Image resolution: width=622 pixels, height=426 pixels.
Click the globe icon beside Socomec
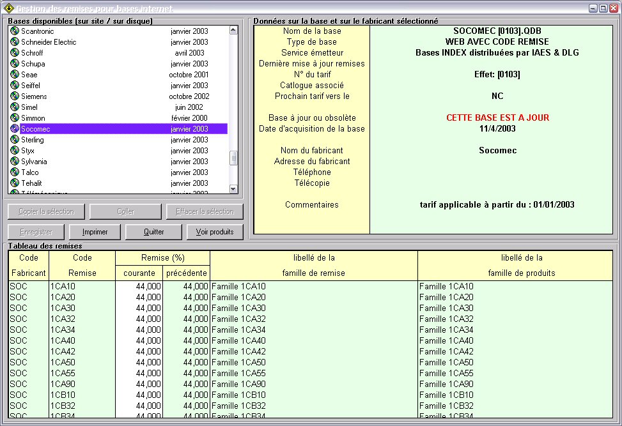pyautogui.click(x=15, y=129)
